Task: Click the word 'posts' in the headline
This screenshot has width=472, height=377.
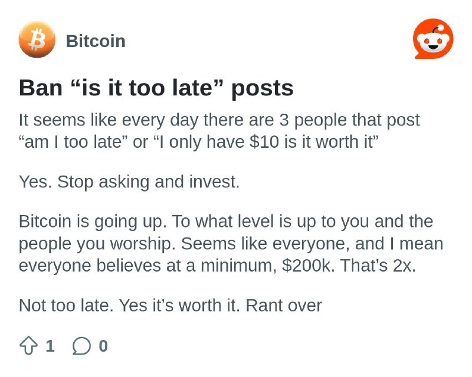Action: [x=262, y=89]
